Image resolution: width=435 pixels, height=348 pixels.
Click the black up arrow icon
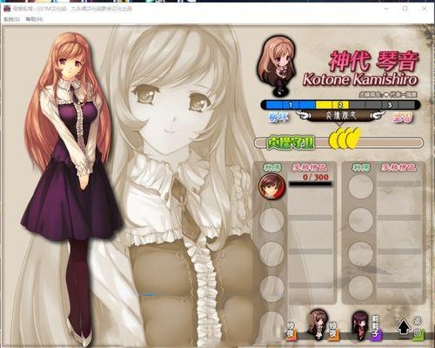pyautogui.click(x=404, y=326)
